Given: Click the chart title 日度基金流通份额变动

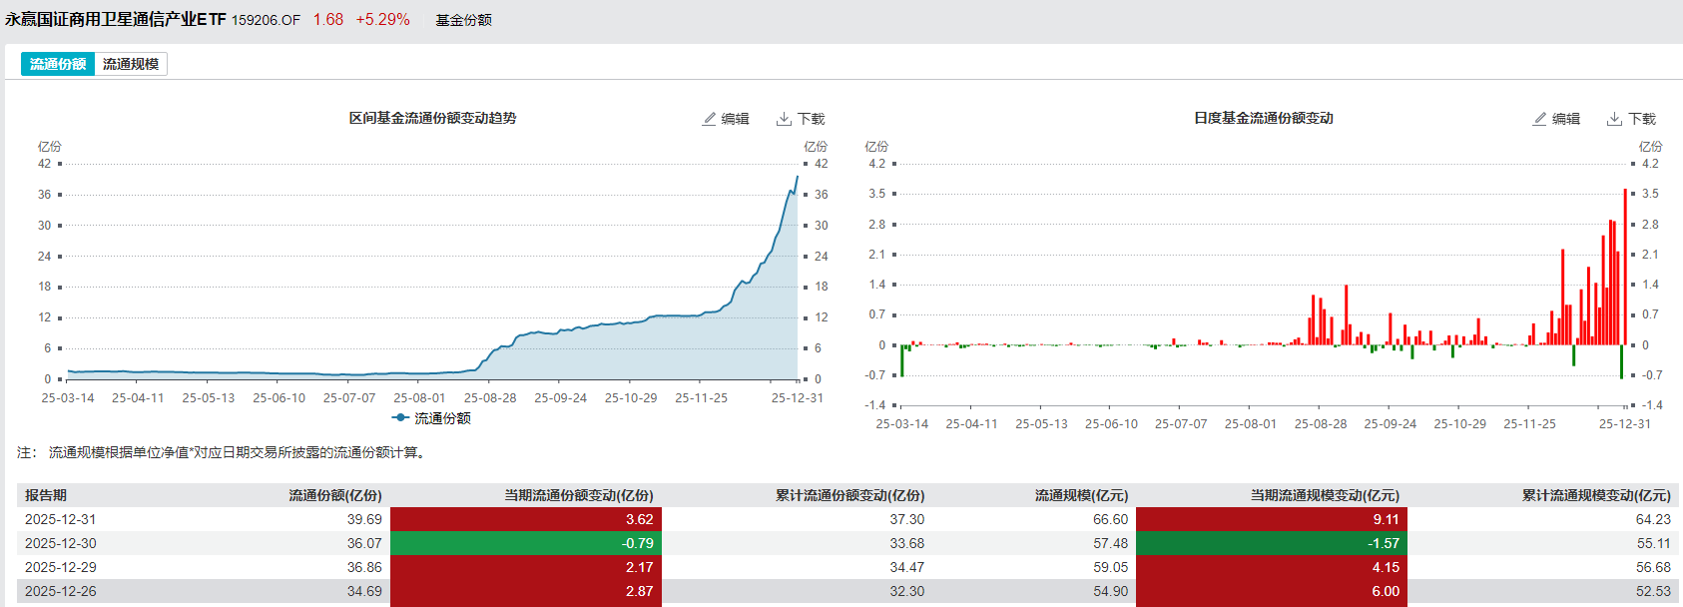Looking at the screenshot, I should 1264,118.
